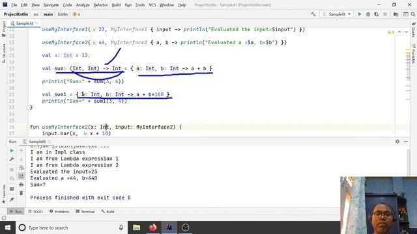
Task: Open the Structure tool window sidebar
Action: pyautogui.click(x=4, y=53)
